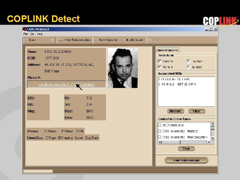This screenshot has height=180, width=240.
Task: Click the greyed Forward toolbar button
Action: point(46,40)
